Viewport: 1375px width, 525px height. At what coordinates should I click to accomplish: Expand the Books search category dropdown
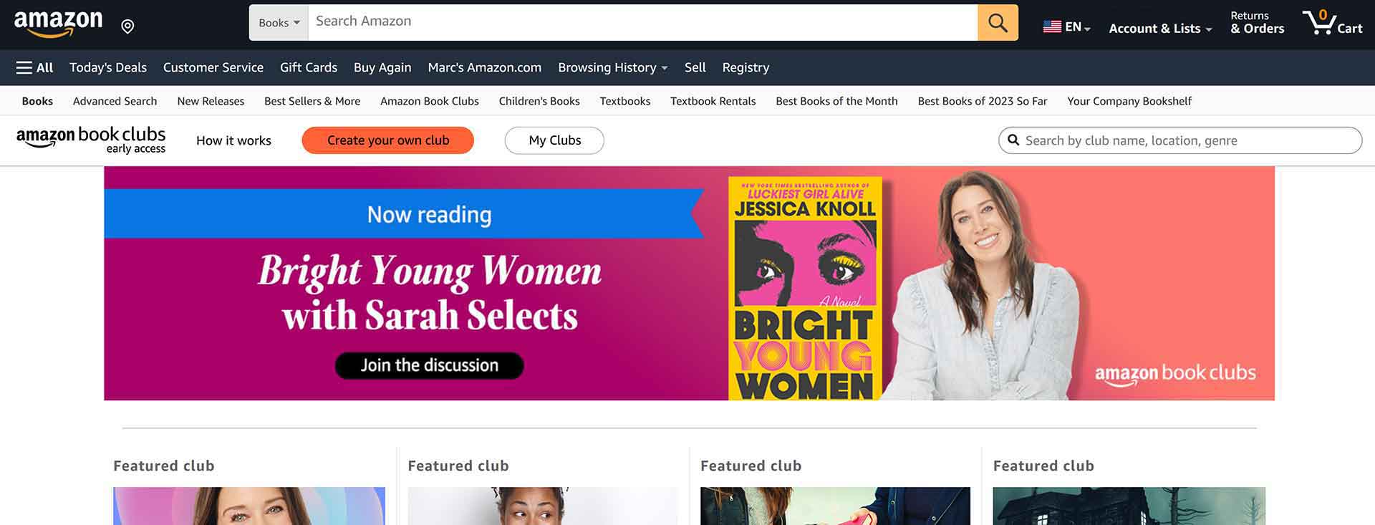[279, 23]
